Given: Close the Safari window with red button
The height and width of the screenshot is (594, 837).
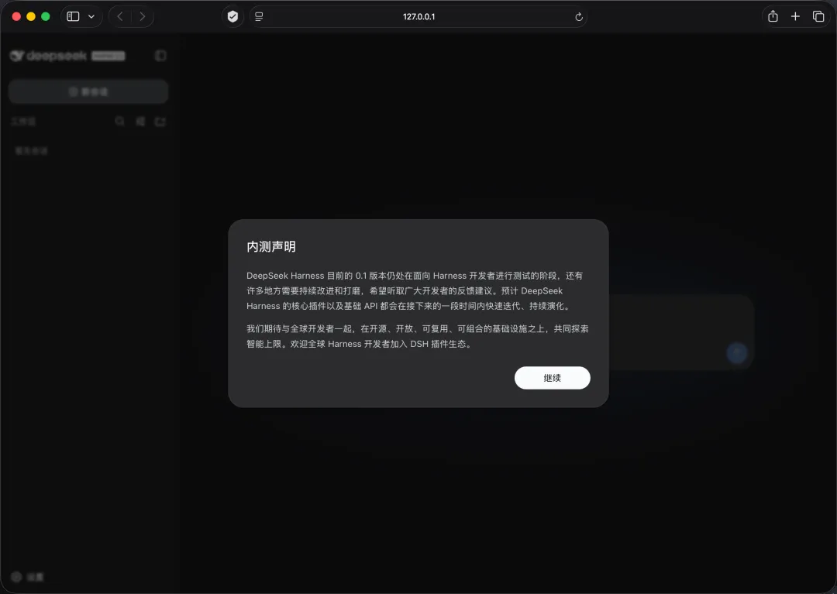Looking at the screenshot, I should pyautogui.click(x=16, y=16).
